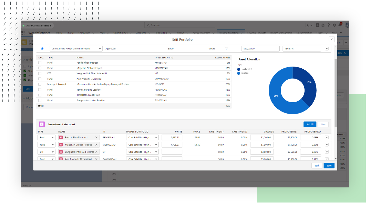Open row actions menu for Magellan Global Hedged account row
Image resolution: width=370 pixels, height=208 pixels.
pos(327,145)
